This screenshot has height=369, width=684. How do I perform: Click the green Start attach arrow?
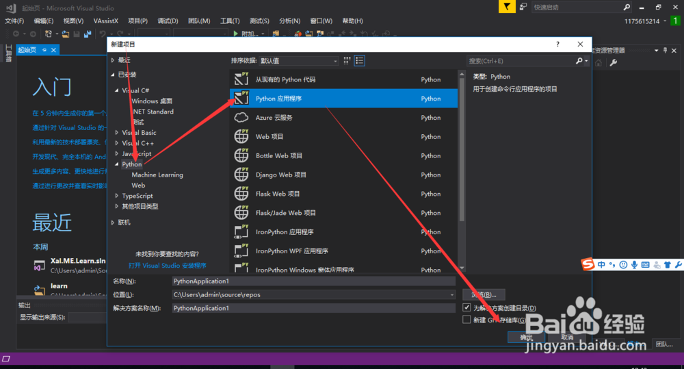point(235,34)
